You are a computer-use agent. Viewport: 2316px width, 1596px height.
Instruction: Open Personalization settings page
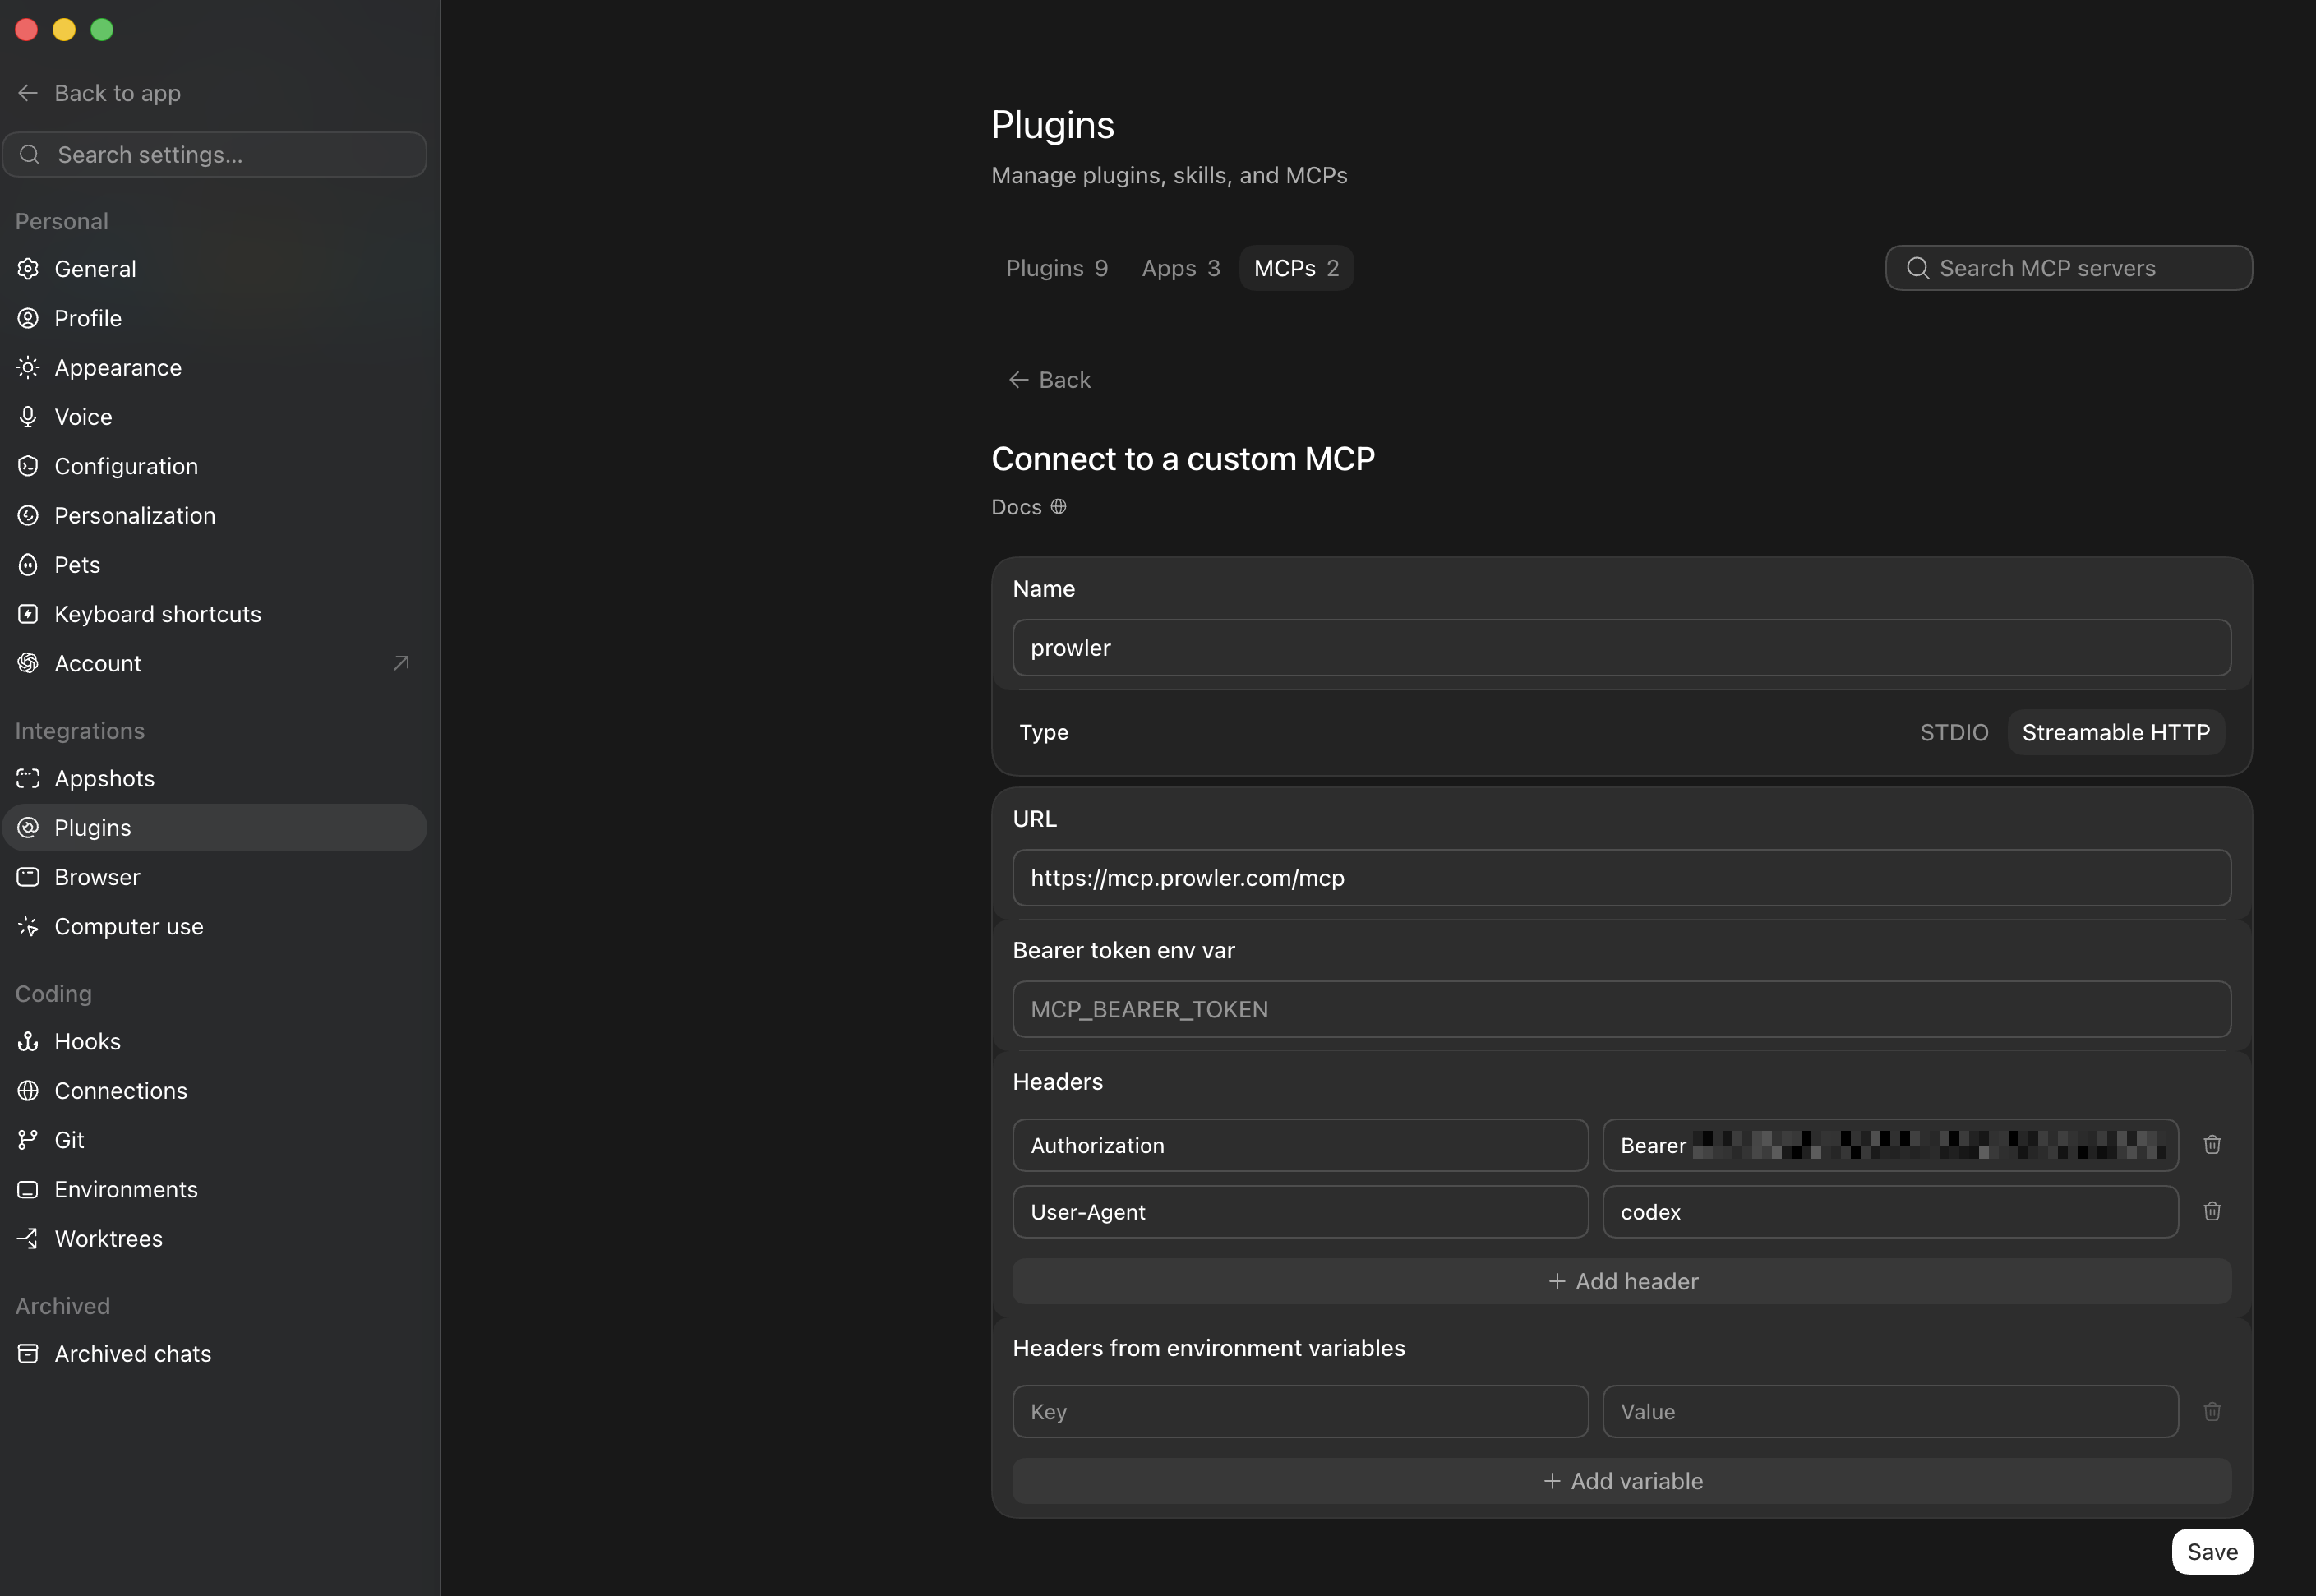[x=215, y=515]
